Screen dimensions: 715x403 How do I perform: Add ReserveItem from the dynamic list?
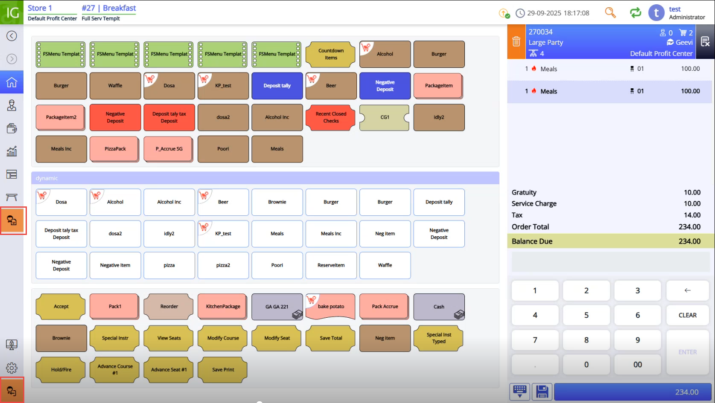(x=331, y=265)
